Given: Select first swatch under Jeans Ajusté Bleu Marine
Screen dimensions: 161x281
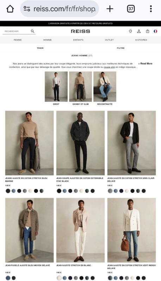Looking at the screenshot, I should [8, 191].
